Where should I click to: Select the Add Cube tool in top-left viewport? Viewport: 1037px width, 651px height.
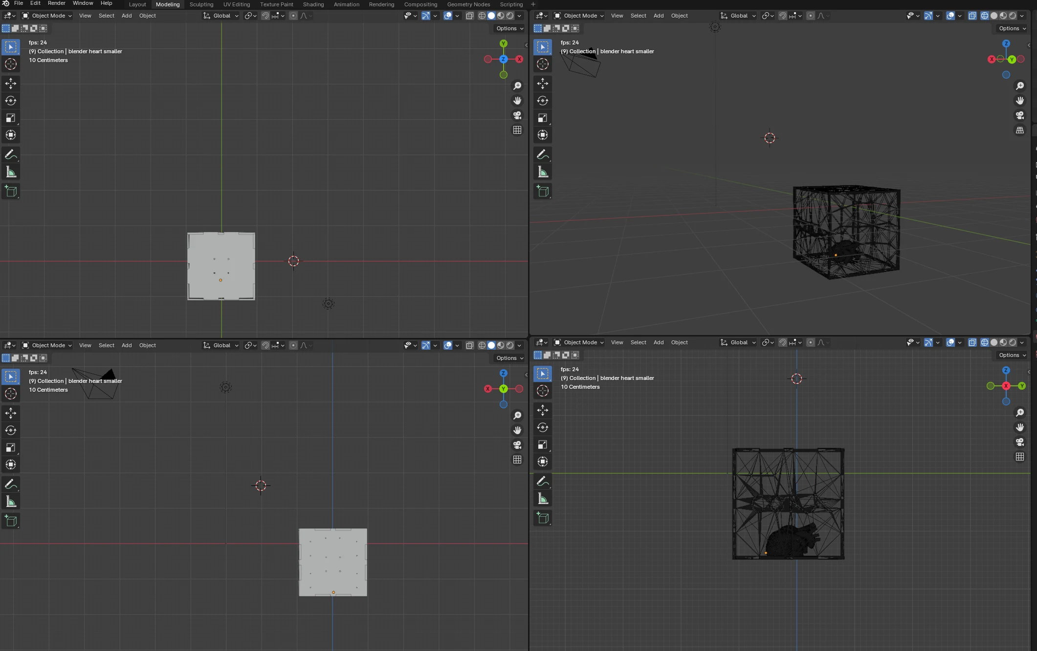click(11, 191)
